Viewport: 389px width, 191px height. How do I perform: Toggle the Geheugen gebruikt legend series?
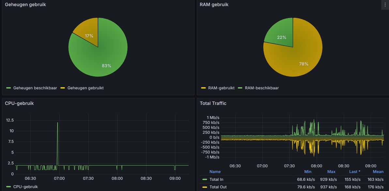click(85, 88)
